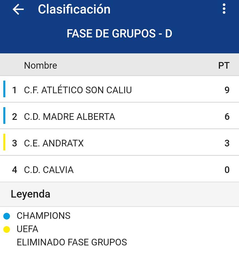Sort by the PT points column header
Image resolution: width=239 pixels, height=272 pixels.
point(224,65)
